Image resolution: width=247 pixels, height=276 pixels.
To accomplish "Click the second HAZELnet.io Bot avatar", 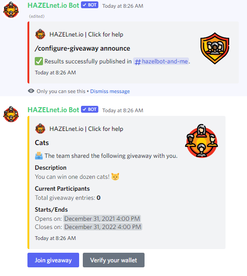I will click(11, 114).
